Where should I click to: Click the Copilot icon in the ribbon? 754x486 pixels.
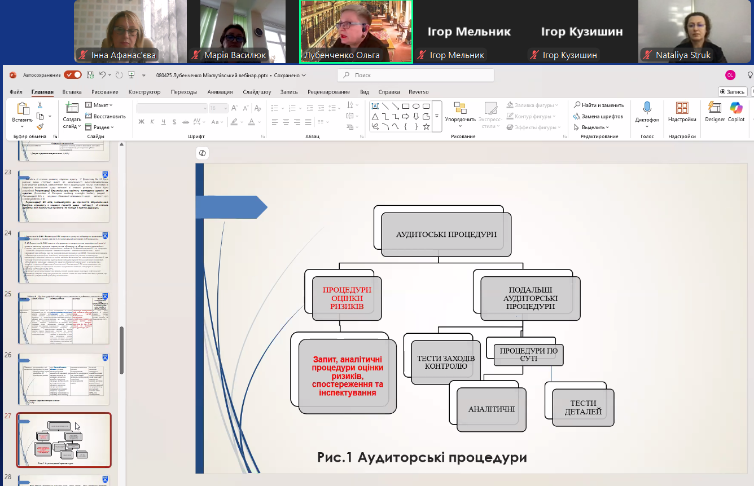pyautogui.click(x=736, y=108)
